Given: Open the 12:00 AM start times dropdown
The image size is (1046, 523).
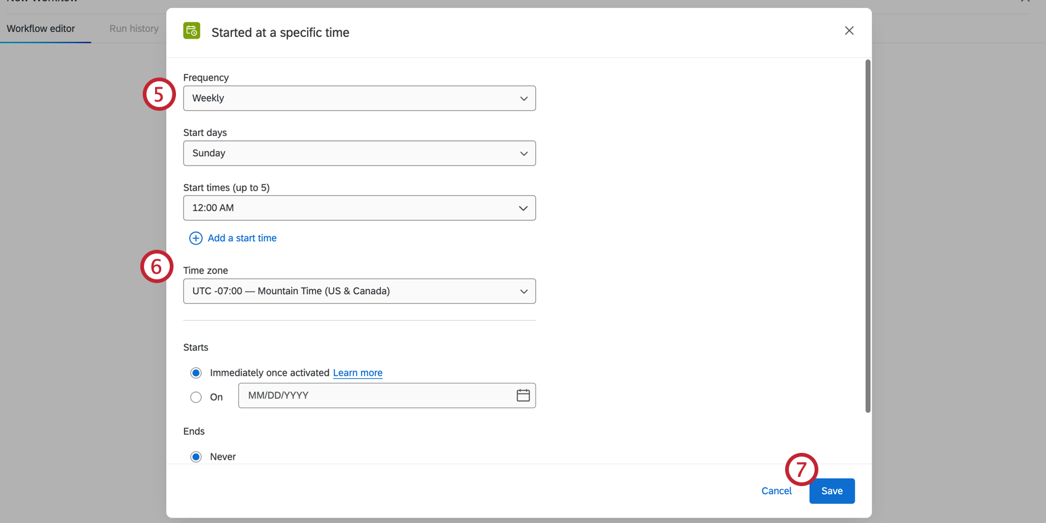Looking at the screenshot, I should pyautogui.click(x=359, y=208).
